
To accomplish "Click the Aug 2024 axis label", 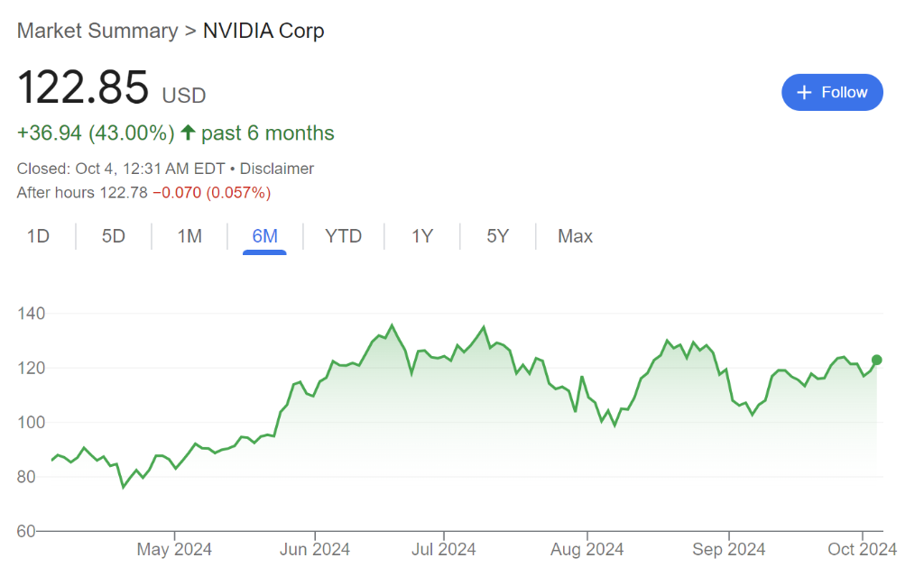I will (587, 549).
